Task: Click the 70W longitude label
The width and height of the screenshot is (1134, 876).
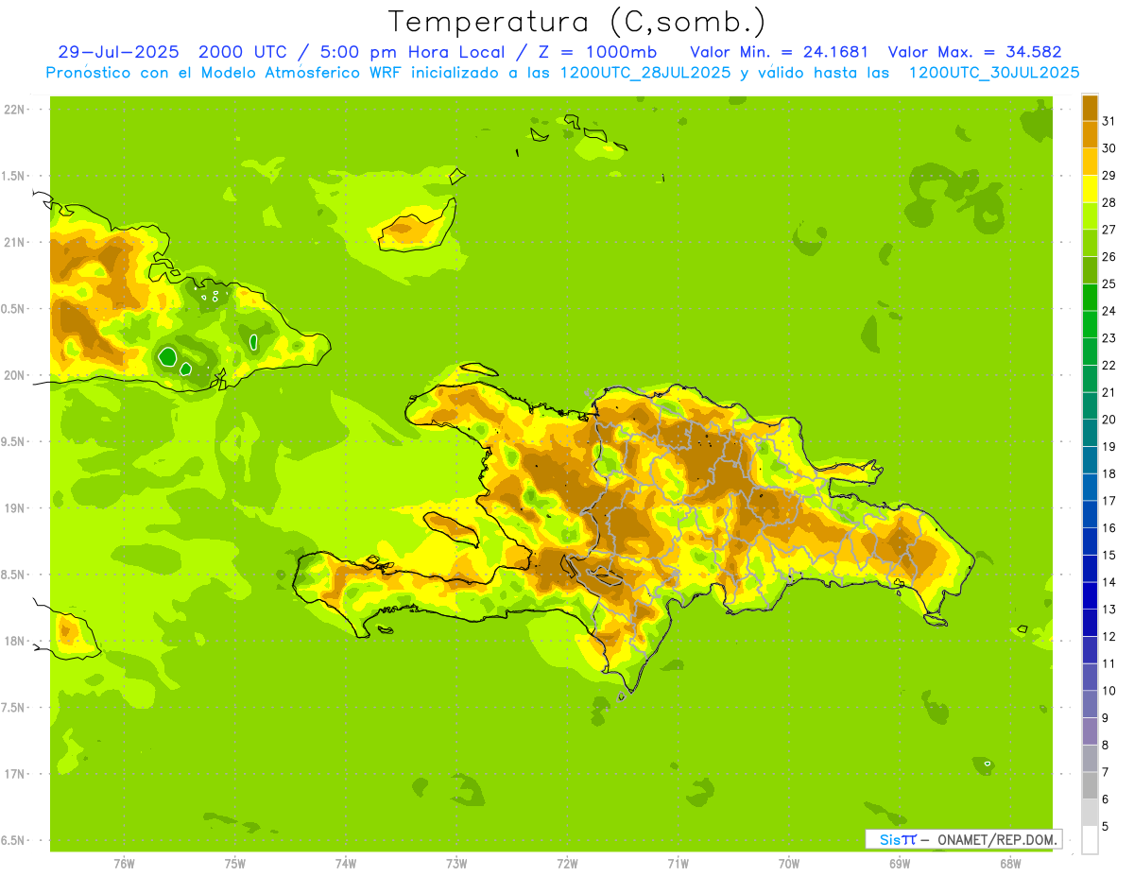Action: coord(789,864)
